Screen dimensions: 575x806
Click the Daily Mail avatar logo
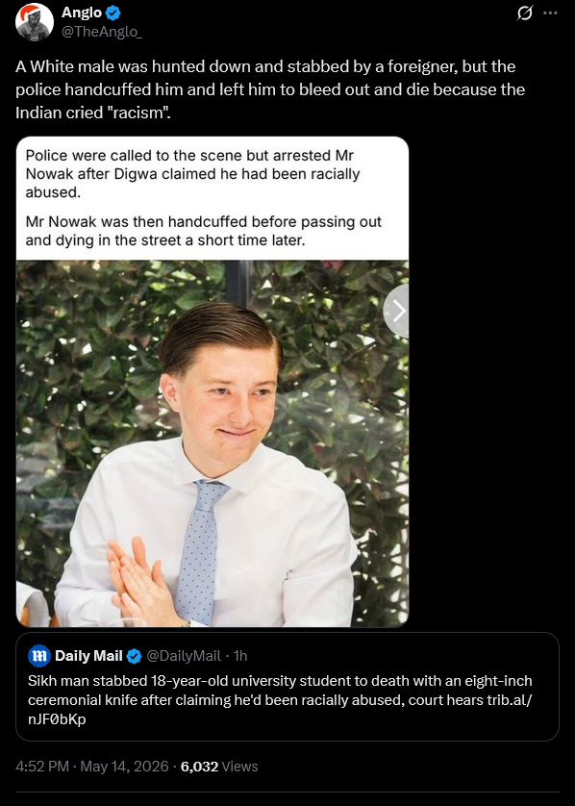(x=39, y=655)
